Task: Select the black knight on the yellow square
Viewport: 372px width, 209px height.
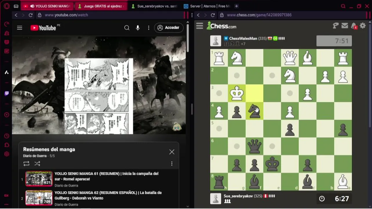Action: coord(254,111)
